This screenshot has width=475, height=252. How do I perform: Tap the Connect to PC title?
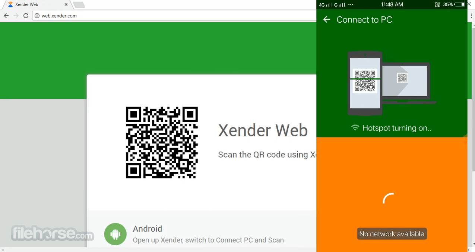364,20
